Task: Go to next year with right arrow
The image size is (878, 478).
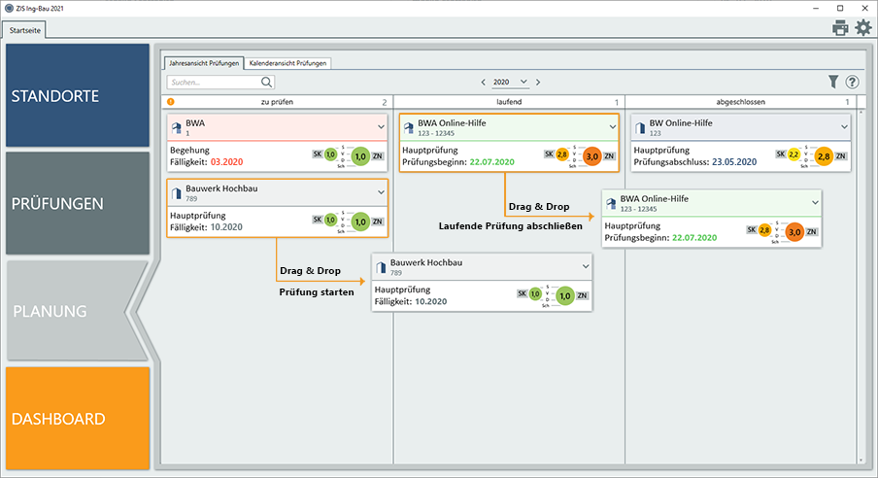Action: [x=538, y=83]
